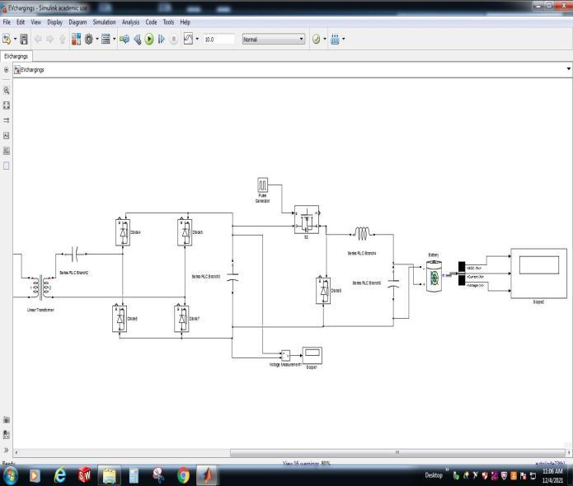Click the Area rectangle palette icon

(x=7, y=166)
